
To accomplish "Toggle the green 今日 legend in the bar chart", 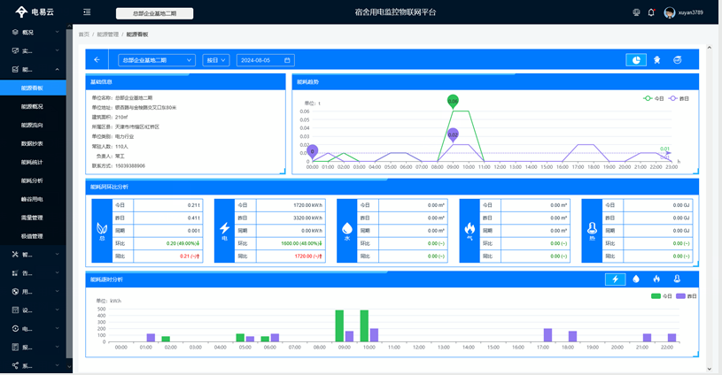I will tap(662, 296).
